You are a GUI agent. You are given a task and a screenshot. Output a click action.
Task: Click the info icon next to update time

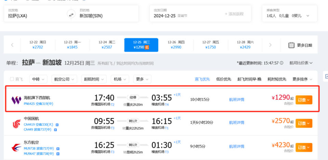pyautogui.click(x=282, y=63)
